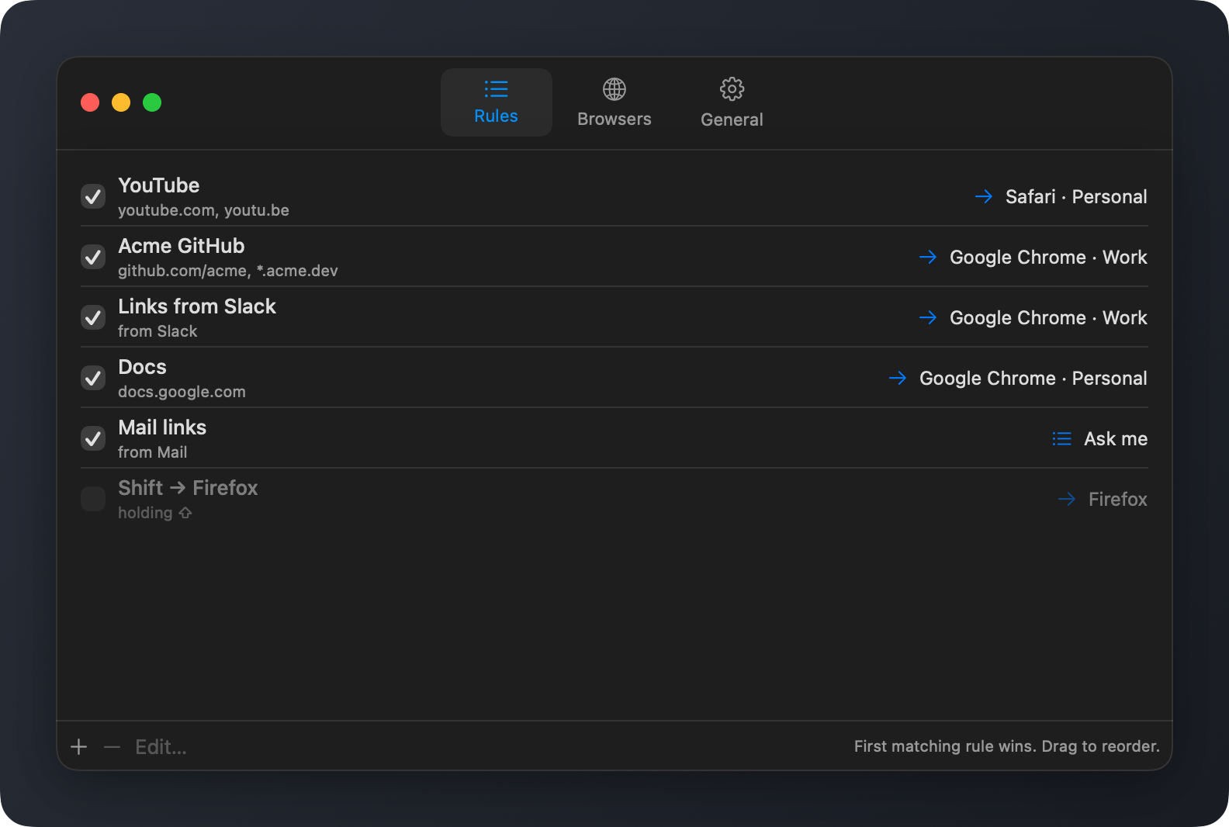Viewport: 1229px width, 827px height.
Task: Click the minus icon to remove rule
Action: 112,746
